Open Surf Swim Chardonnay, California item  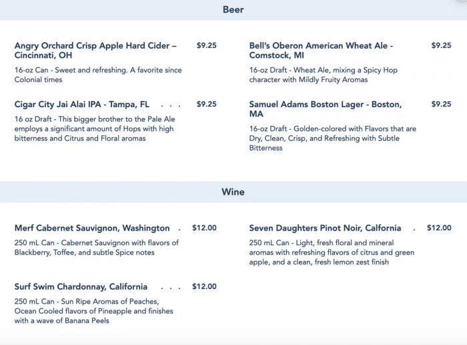pyautogui.click(x=81, y=287)
